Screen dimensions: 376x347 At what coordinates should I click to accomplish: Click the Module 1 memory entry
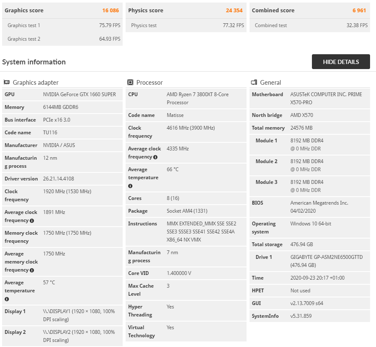pos(309,144)
